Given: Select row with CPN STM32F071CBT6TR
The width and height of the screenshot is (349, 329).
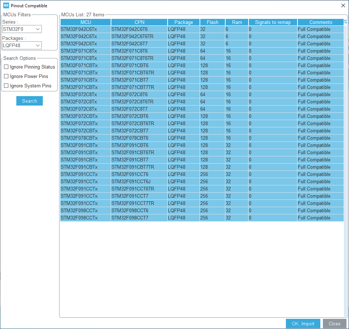Looking at the screenshot, I should [202, 73].
